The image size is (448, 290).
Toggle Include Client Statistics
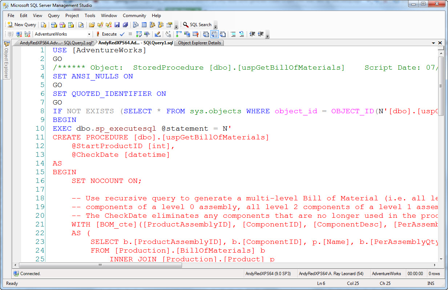187,34
